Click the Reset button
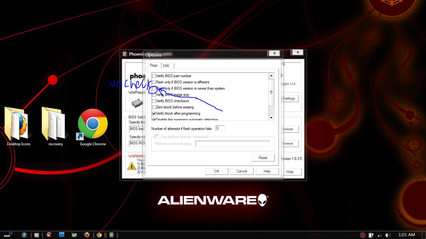The height and width of the screenshot is (239, 426). [263, 158]
